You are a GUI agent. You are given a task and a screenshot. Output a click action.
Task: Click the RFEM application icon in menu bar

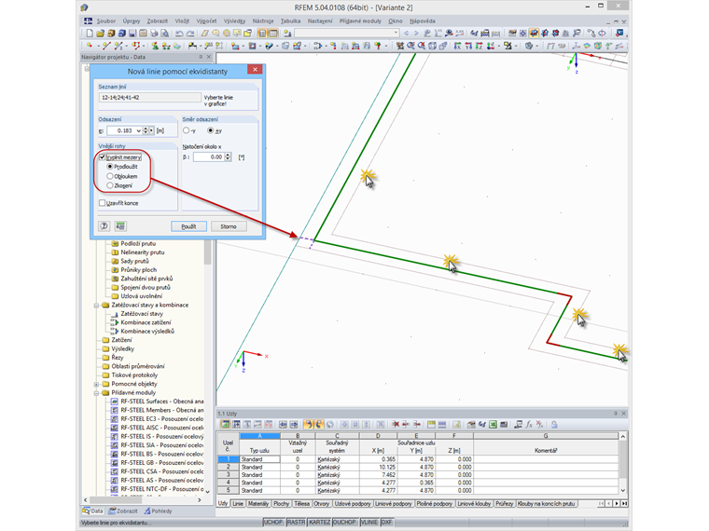pyautogui.click(x=88, y=20)
